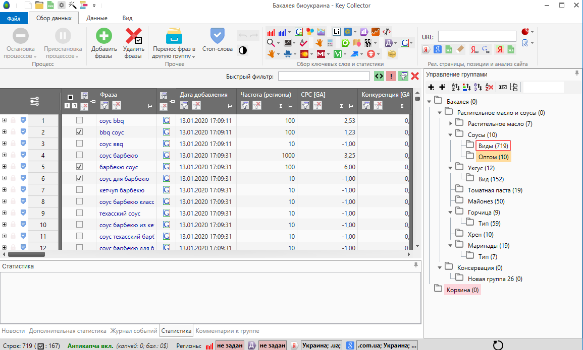This screenshot has height=350, width=583.
Task: Click the blue Google '8' icon below URL
Action: tap(438, 49)
